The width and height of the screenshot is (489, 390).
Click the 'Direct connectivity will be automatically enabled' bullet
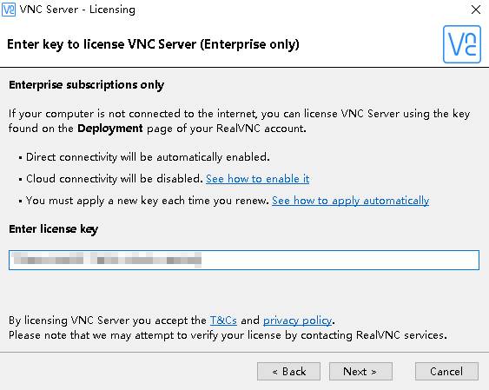148,157
